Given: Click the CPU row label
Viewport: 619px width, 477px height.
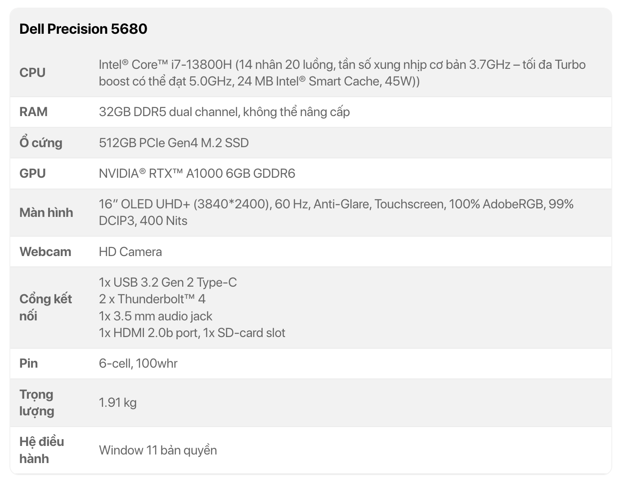Looking at the screenshot, I should (x=32, y=72).
